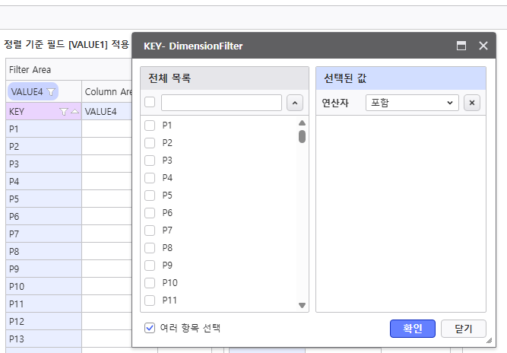Click the sort arrow in KEY header
507x353 pixels.
pyautogui.click(x=74, y=112)
